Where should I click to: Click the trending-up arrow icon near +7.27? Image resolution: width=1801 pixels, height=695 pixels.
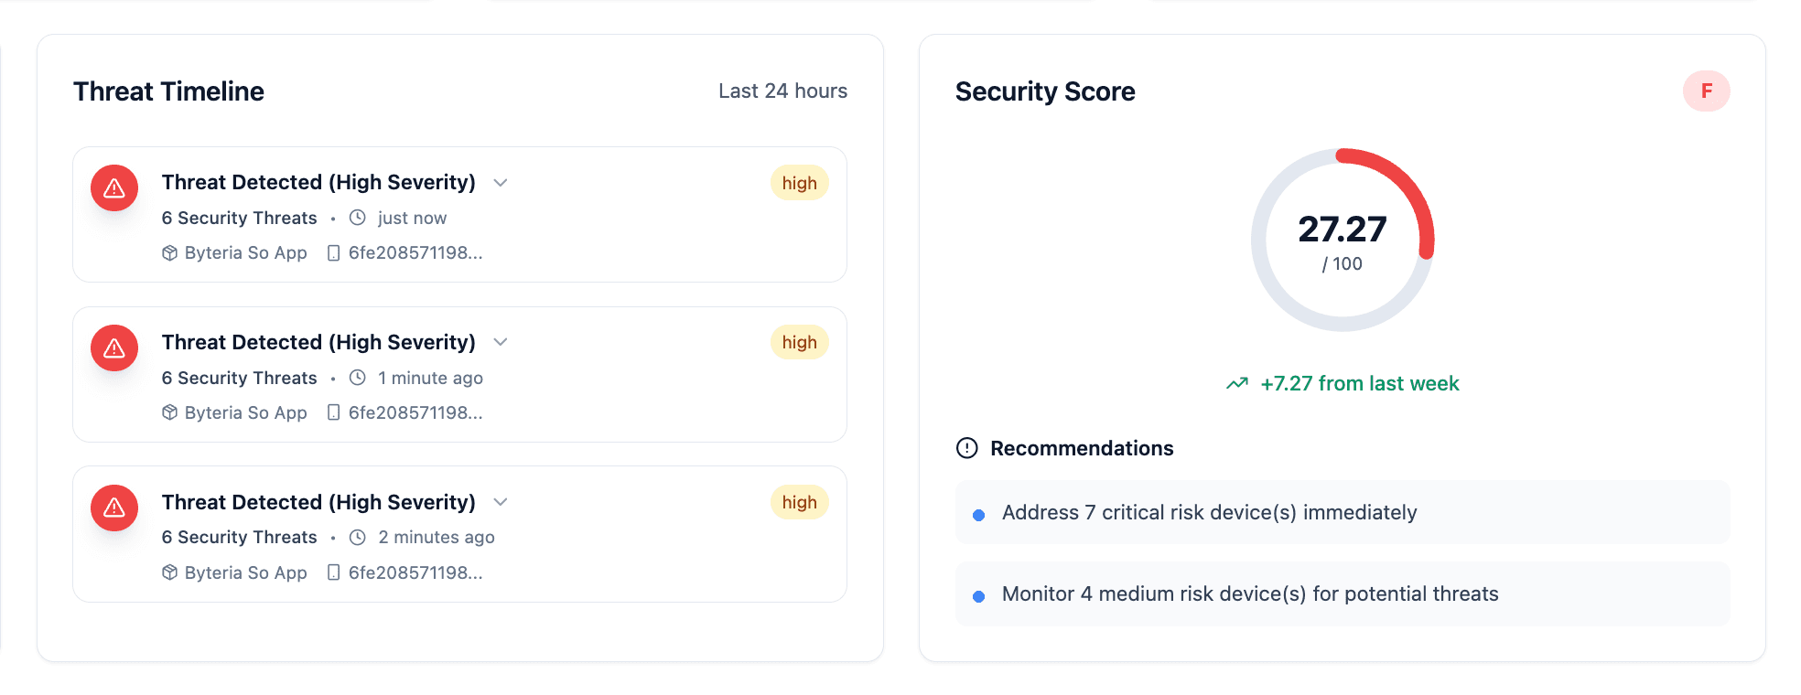click(x=1237, y=383)
